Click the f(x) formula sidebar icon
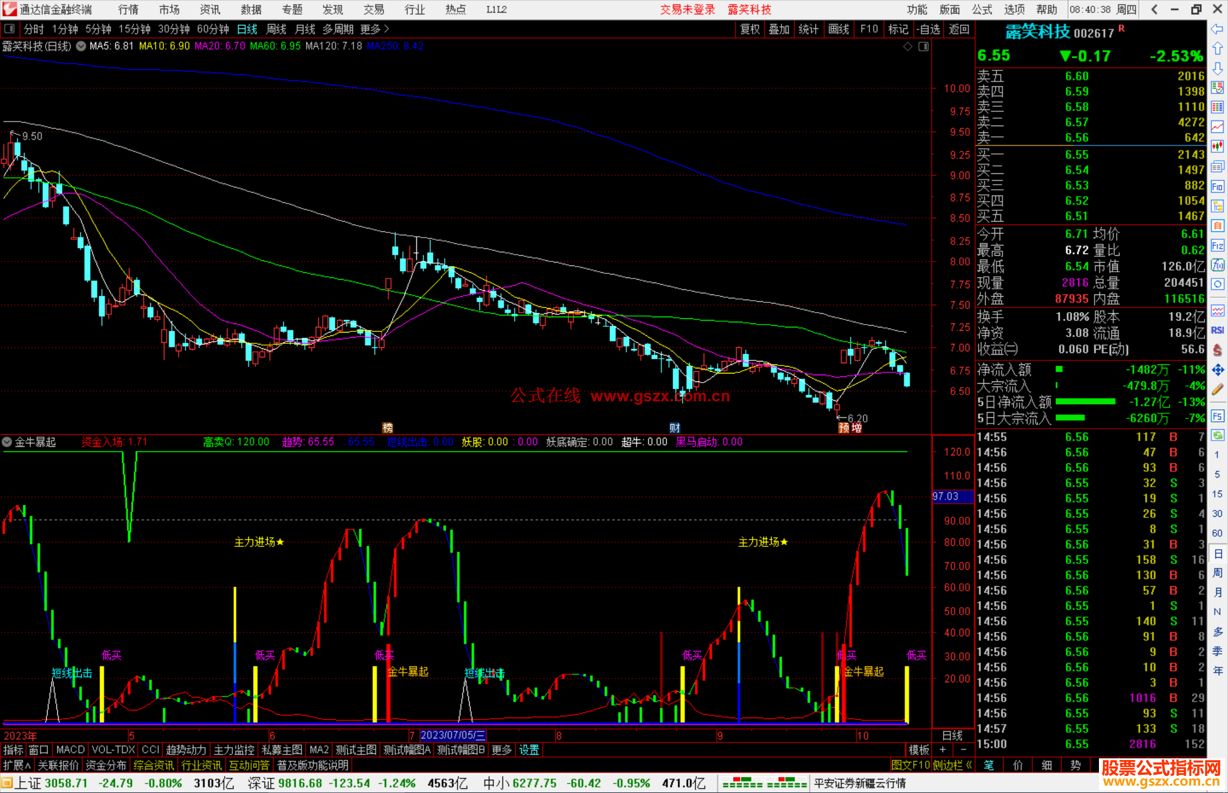 point(1217,265)
